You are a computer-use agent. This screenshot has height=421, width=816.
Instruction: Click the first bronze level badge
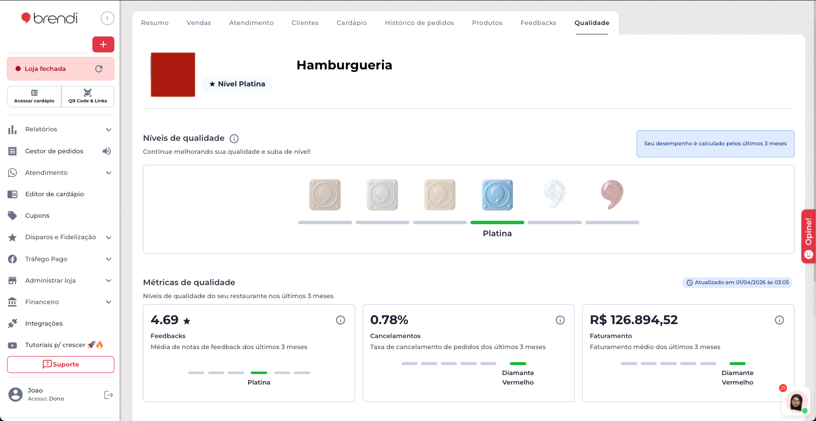click(x=325, y=195)
